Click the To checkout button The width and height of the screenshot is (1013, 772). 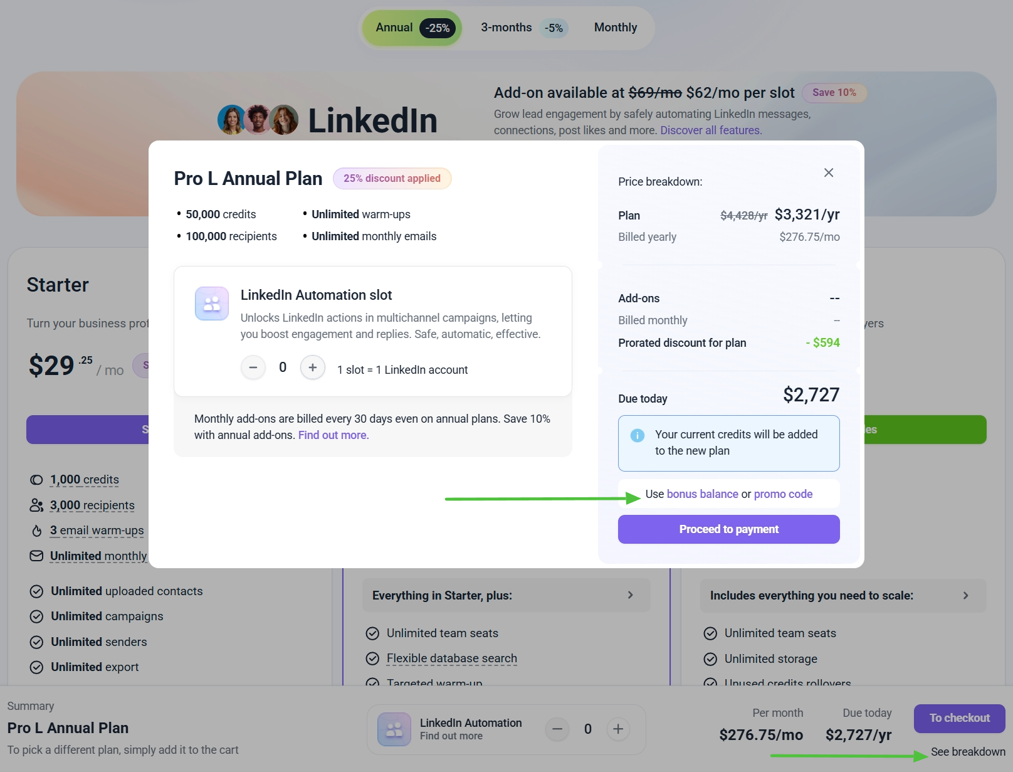960,719
